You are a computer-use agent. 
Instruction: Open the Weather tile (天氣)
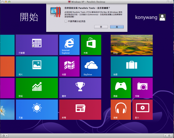37,110
